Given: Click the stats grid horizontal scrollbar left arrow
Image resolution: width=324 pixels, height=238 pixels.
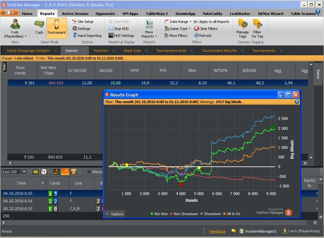Looking at the screenshot, I should click(x=10, y=163).
